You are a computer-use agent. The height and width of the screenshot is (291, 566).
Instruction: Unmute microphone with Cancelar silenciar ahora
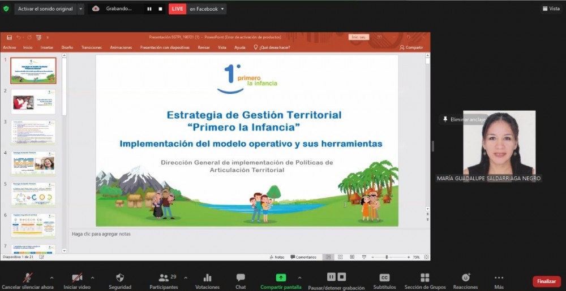(27, 277)
